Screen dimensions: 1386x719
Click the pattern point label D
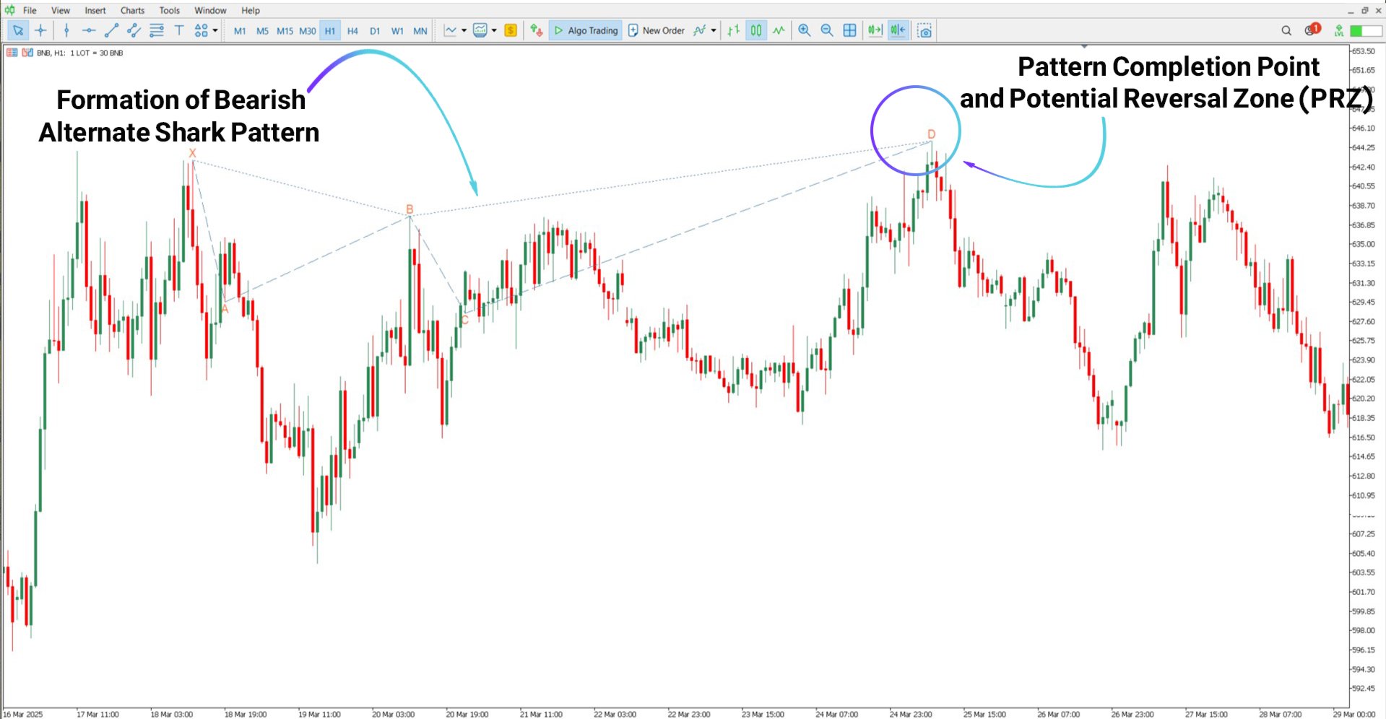coord(931,134)
